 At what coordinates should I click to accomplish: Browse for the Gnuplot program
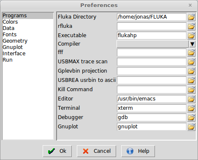pos(191,127)
